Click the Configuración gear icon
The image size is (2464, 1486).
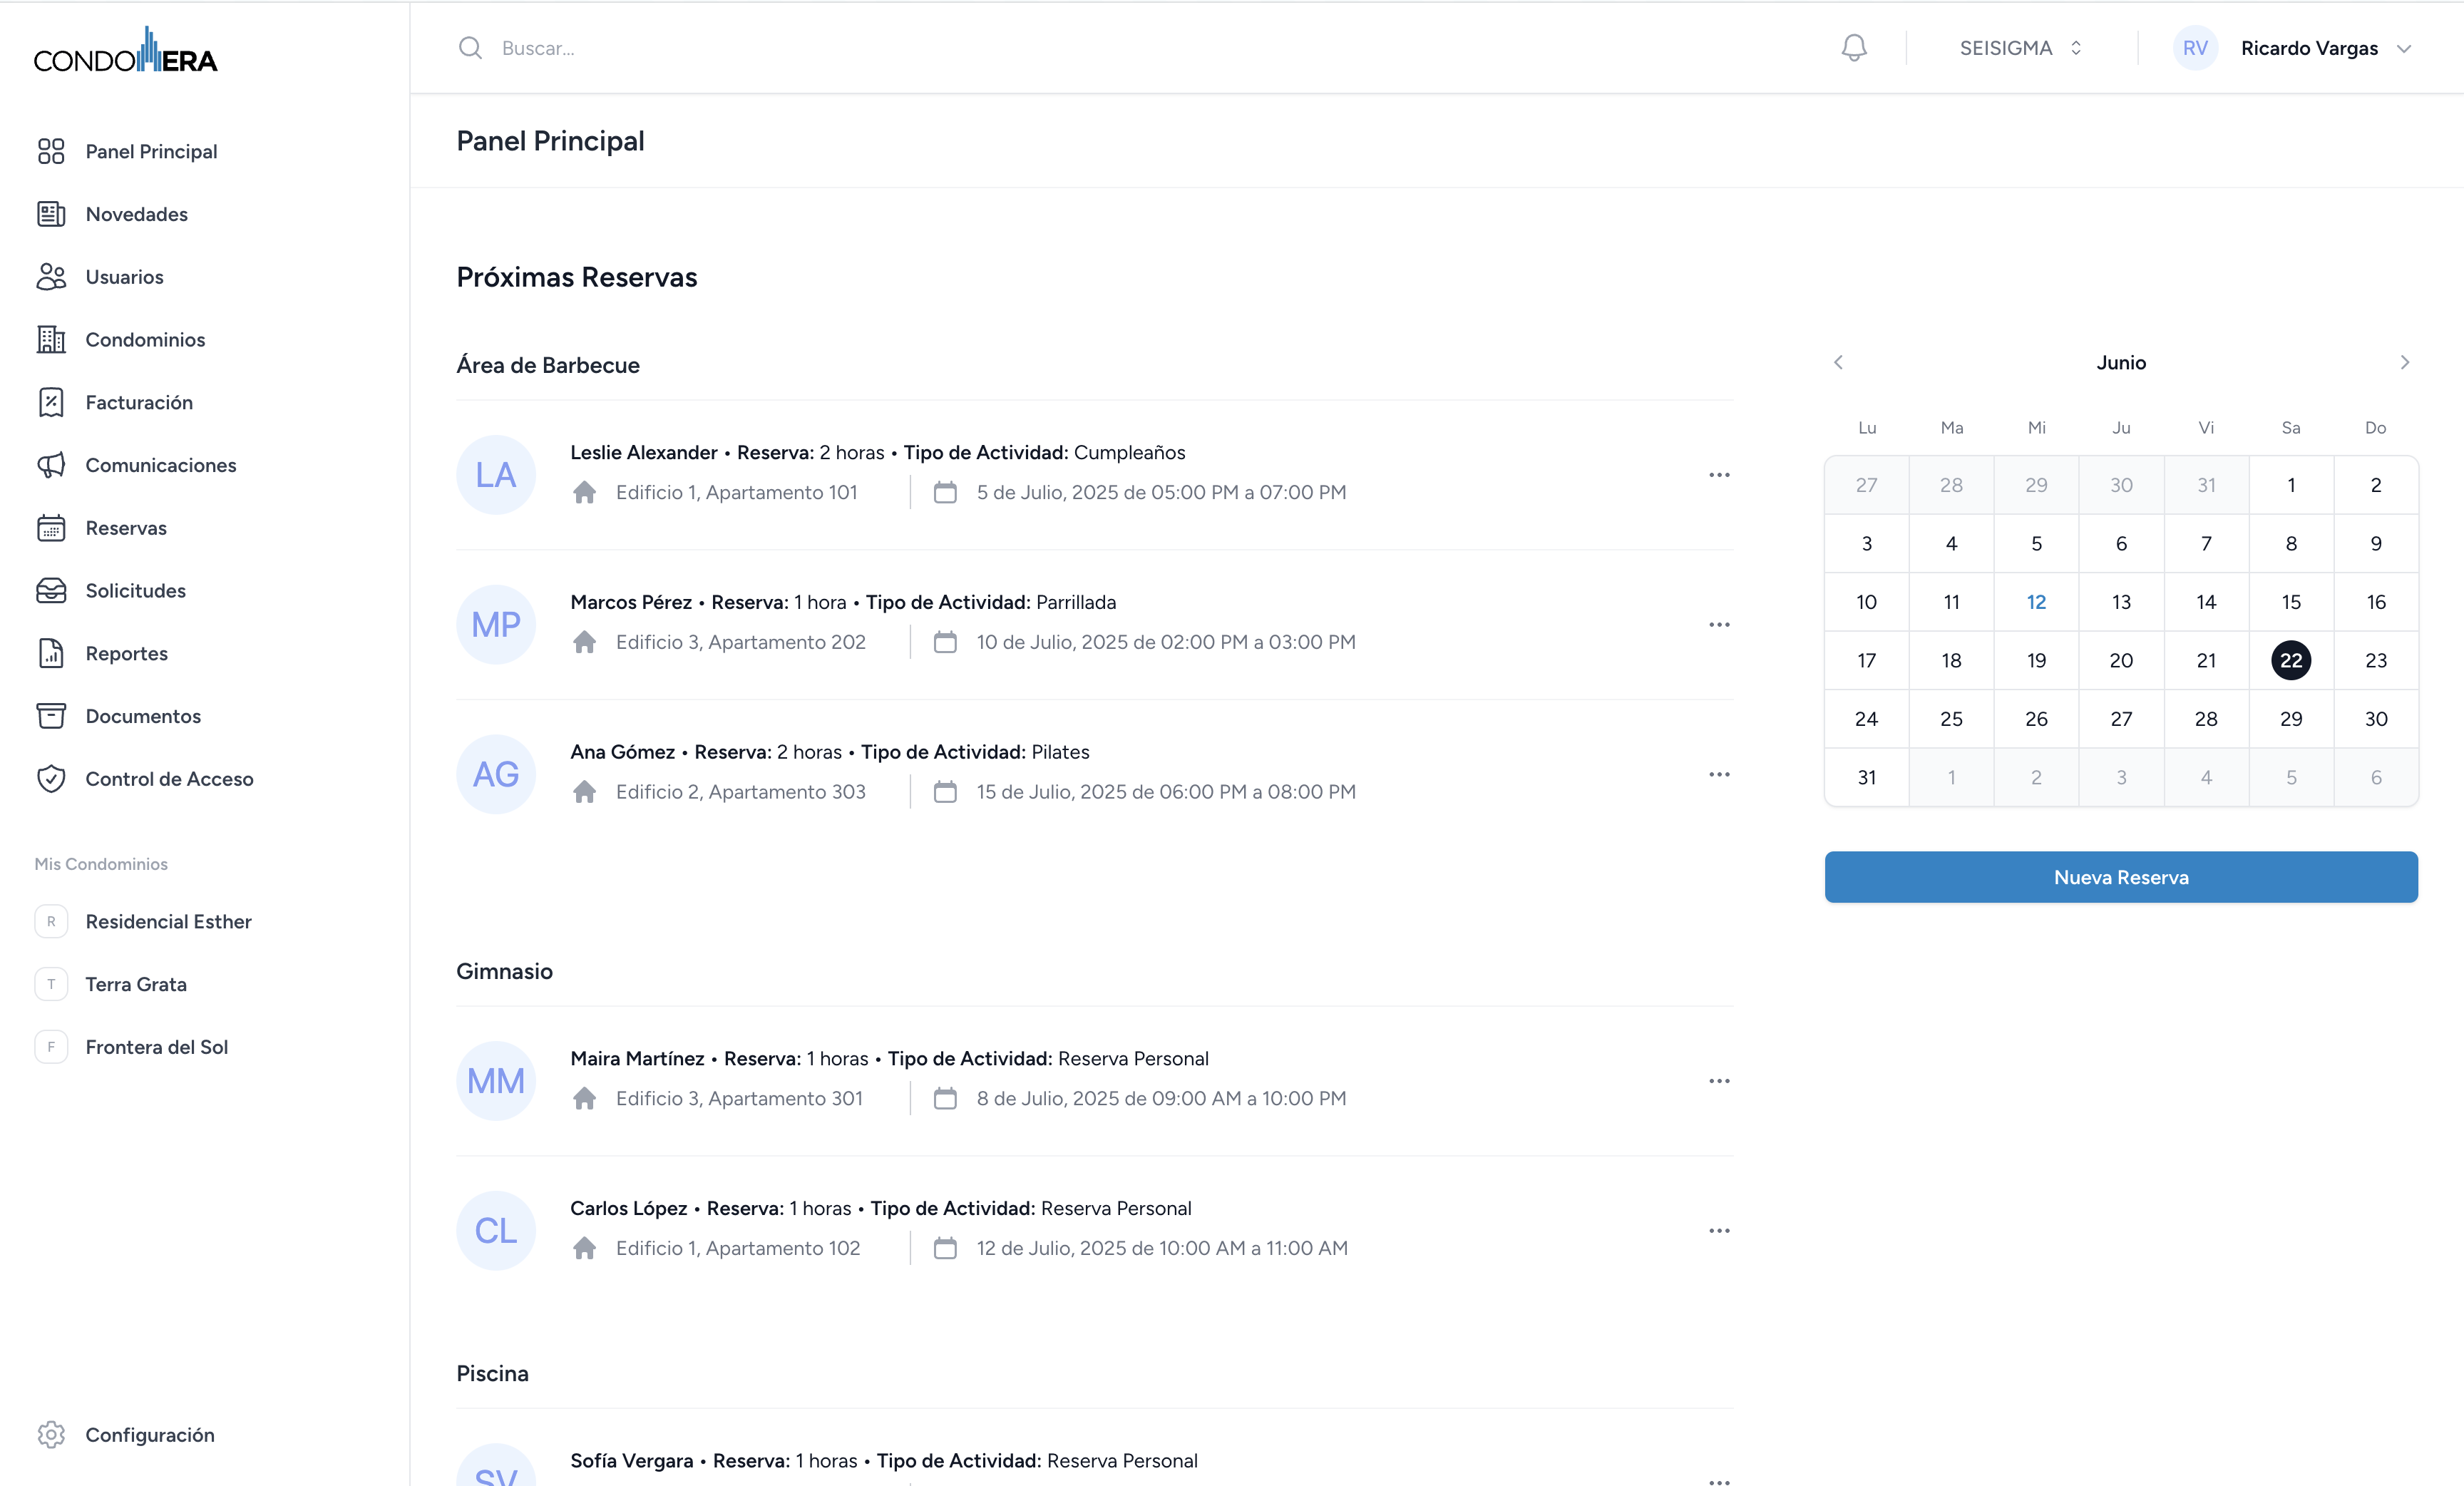51,1434
